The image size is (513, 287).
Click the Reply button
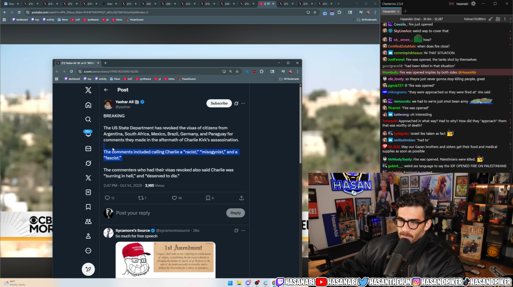[235, 213]
